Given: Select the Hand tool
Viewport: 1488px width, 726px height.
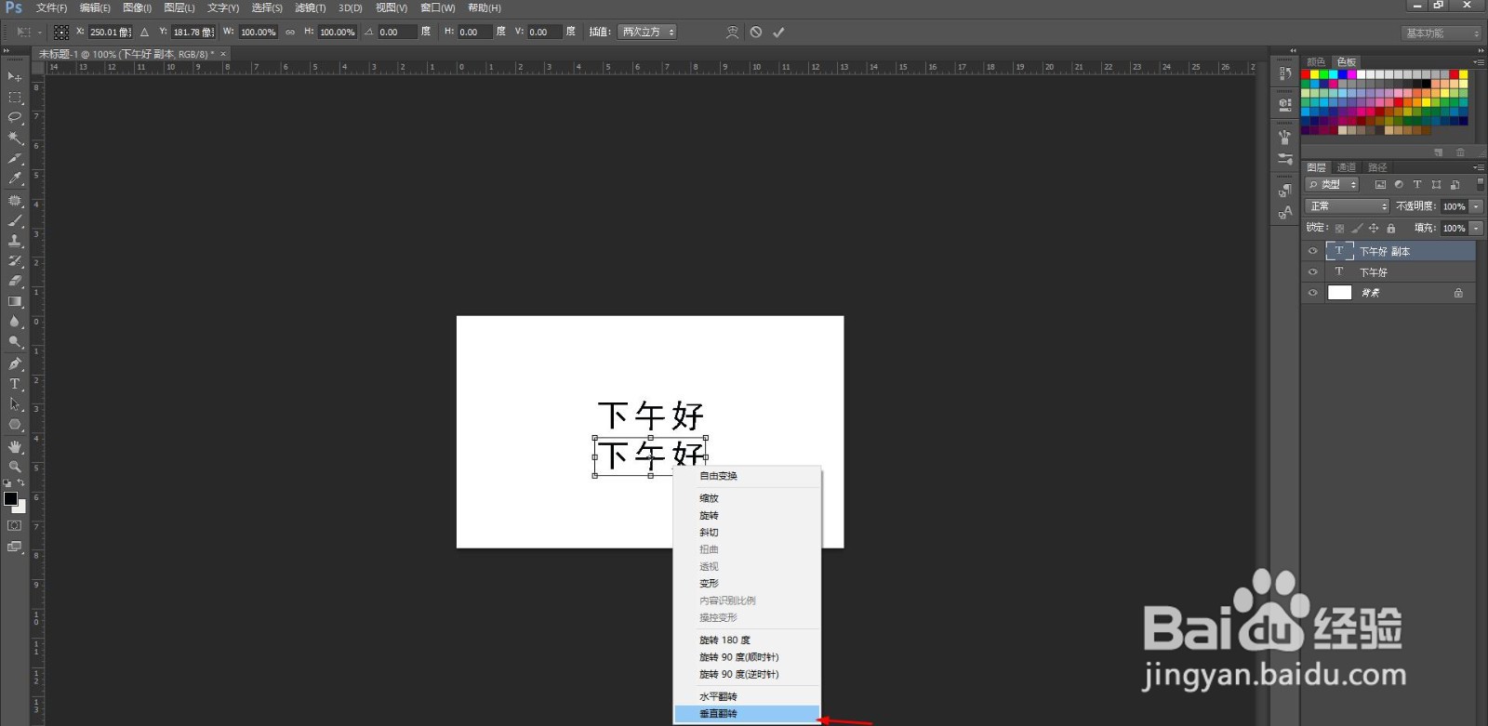Looking at the screenshot, I should [15, 446].
